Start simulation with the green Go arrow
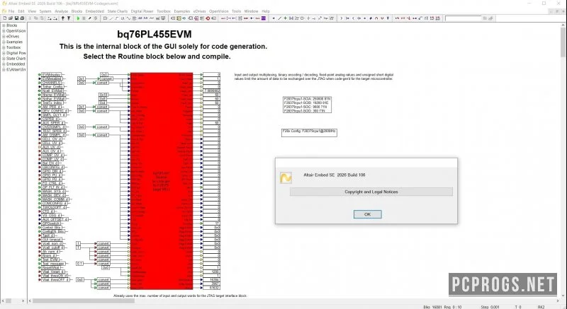This screenshot has width=567, height=309. [x=78, y=18]
